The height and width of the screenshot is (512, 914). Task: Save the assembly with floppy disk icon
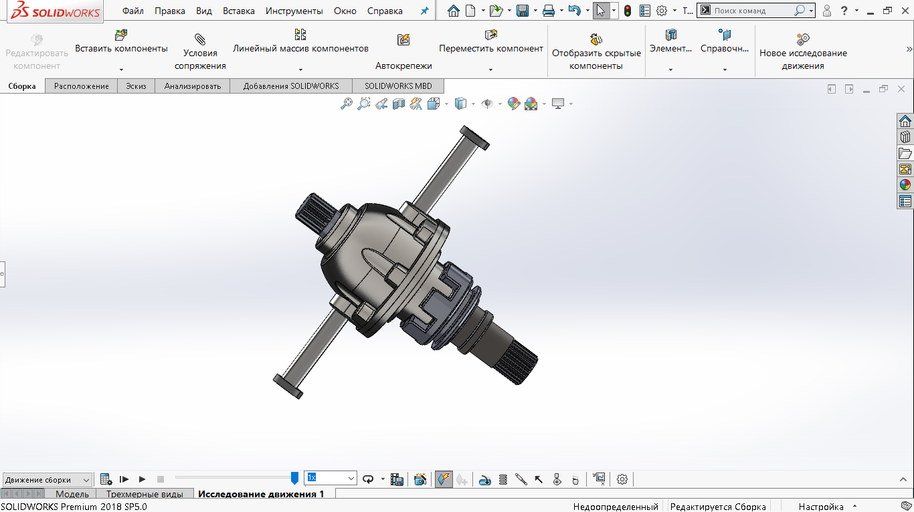(523, 11)
